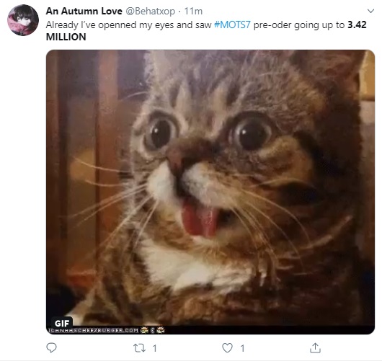Open the @Behatxop handle

151,12
